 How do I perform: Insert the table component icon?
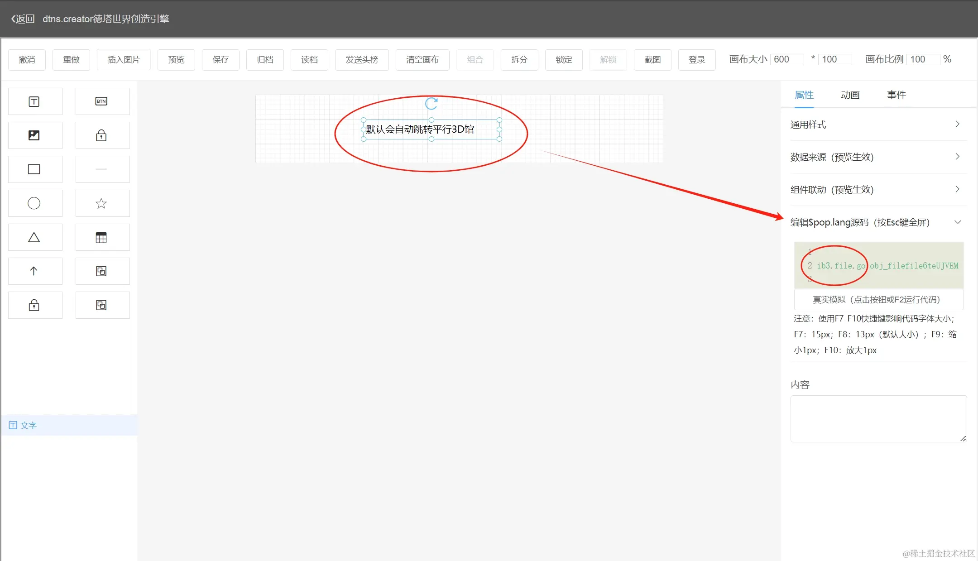coord(102,237)
